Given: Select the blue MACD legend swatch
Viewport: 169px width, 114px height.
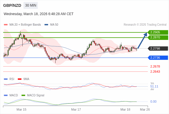Looking at the screenshot, I should coord(6,95).
